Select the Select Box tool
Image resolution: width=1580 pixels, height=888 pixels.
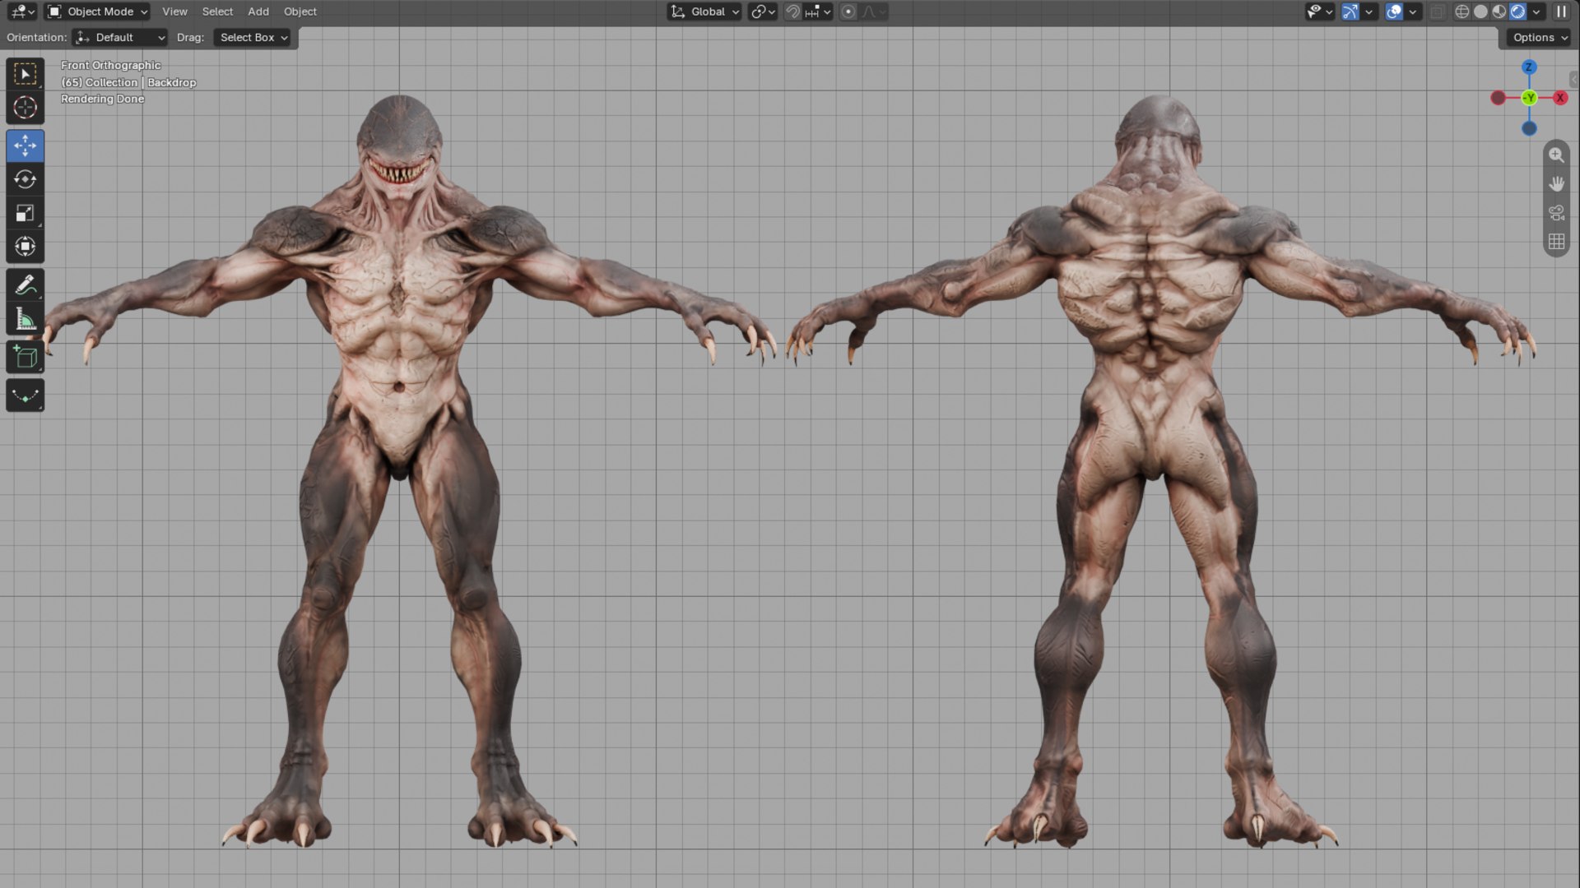point(25,74)
